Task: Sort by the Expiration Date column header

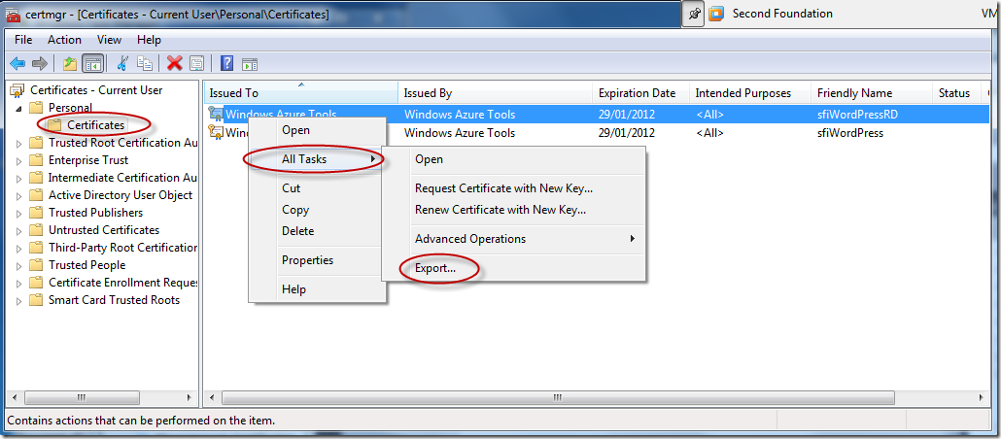Action: (641, 93)
